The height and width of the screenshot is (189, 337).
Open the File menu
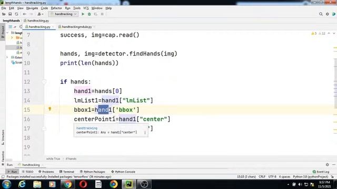tap(4, 8)
